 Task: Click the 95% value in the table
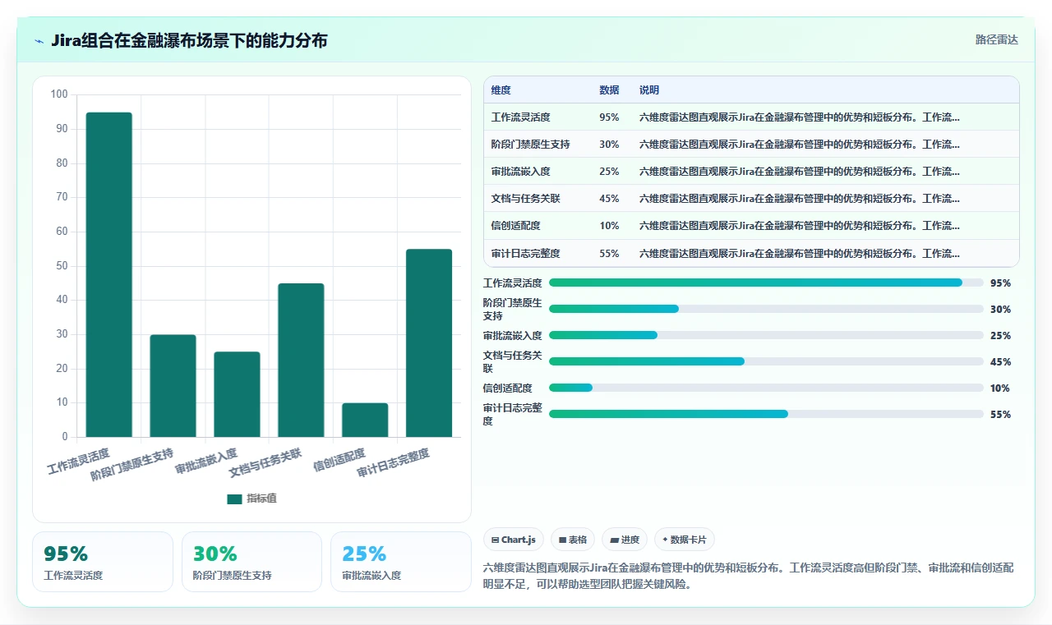609,117
